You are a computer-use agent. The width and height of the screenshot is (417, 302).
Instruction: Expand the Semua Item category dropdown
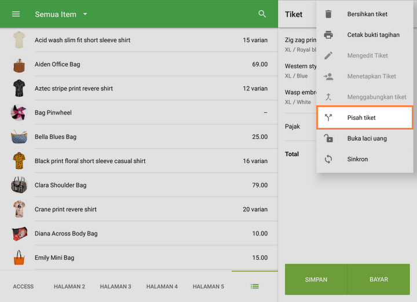pos(85,14)
